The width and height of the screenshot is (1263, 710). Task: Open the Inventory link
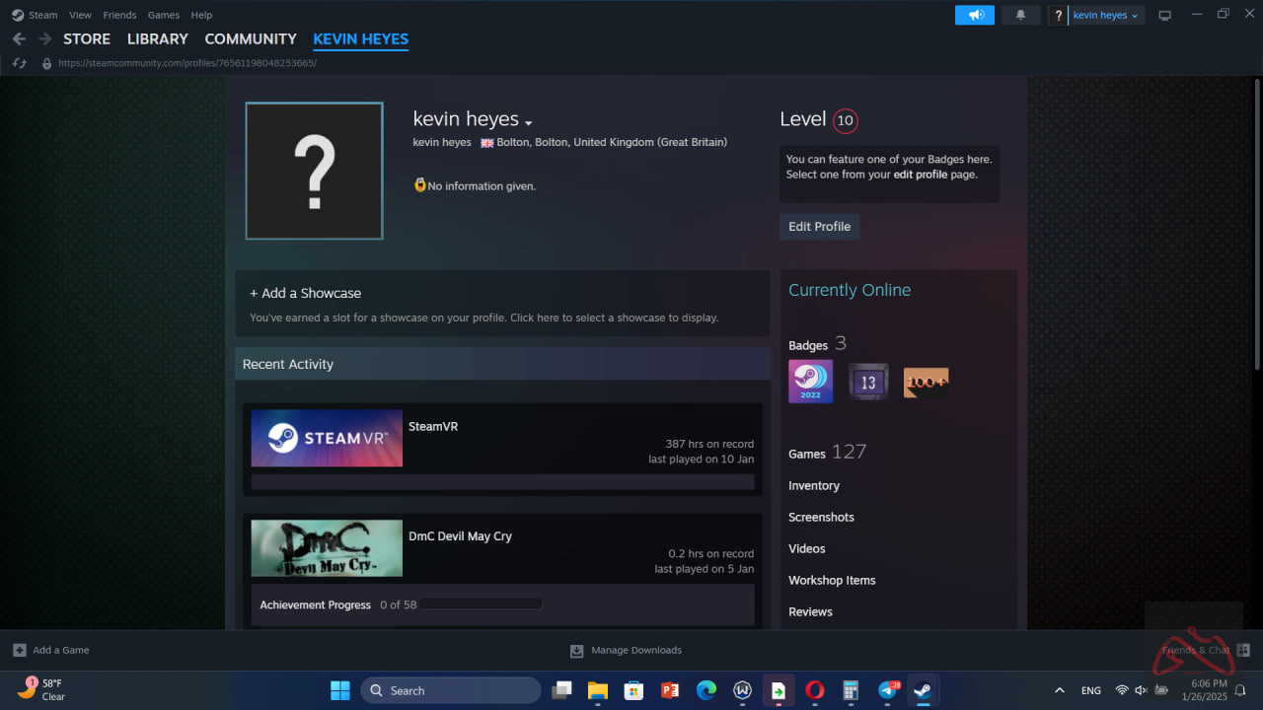pyautogui.click(x=813, y=485)
